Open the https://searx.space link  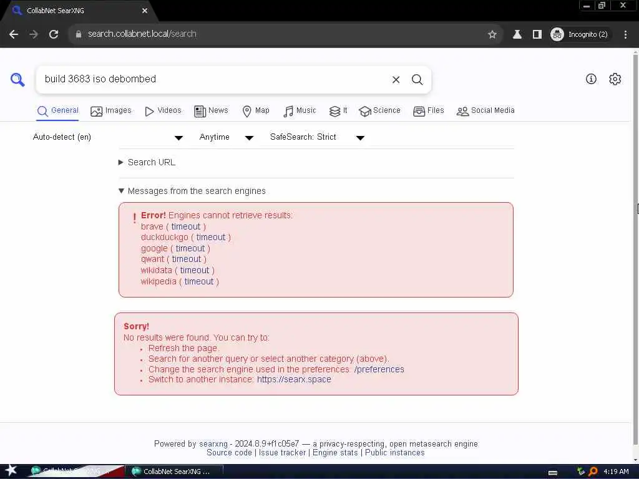tap(294, 380)
